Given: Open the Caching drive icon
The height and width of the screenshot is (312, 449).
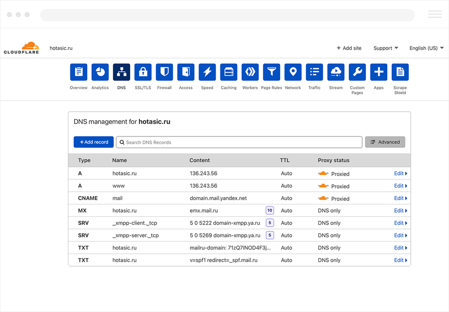Looking at the screenshot, I should pyautogui.click(x=229, y=72).
